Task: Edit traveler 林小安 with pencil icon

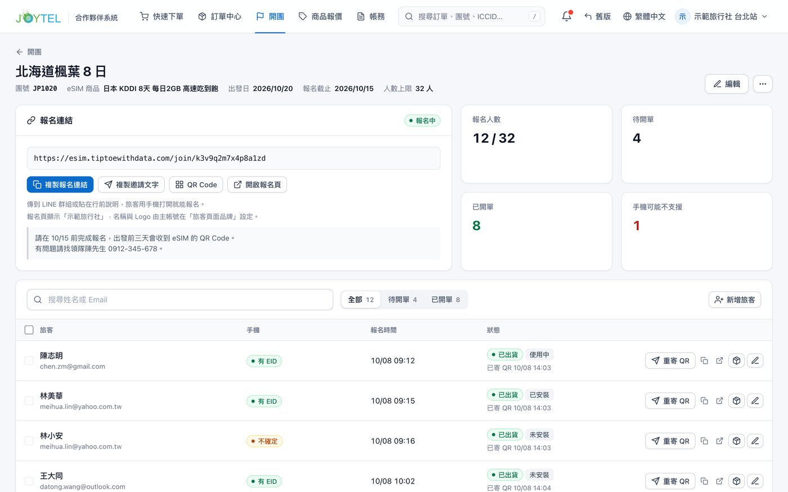Action: point(755,441)
